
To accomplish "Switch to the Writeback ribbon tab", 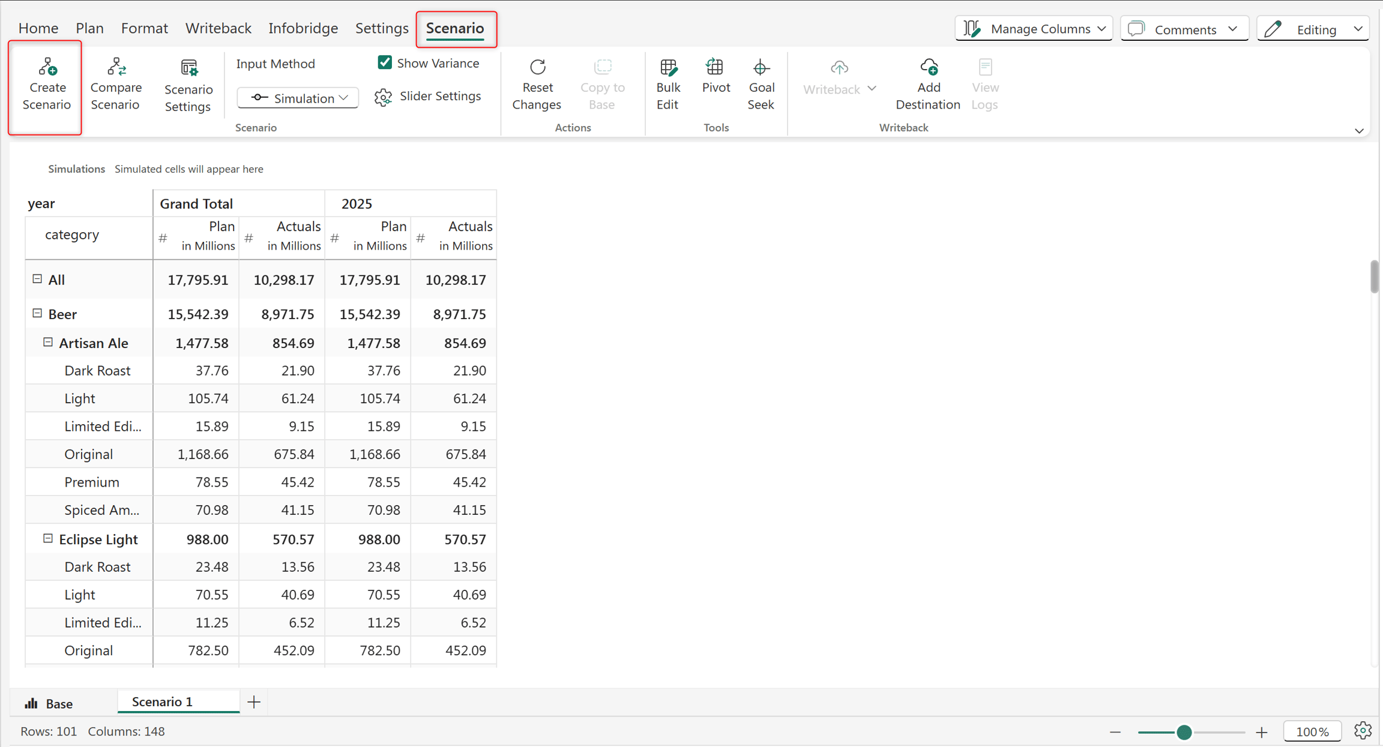I will [x=218, y=28].
